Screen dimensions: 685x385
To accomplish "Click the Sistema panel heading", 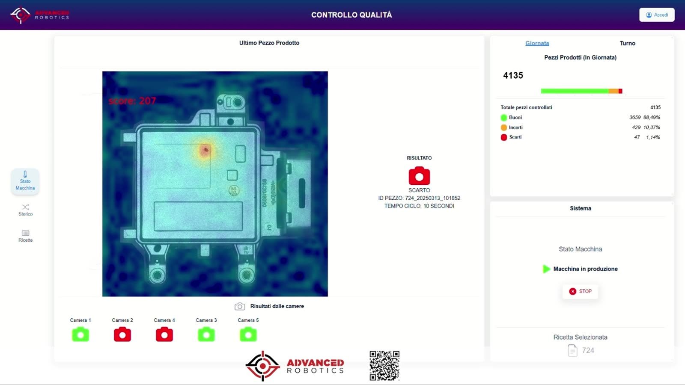I will pos(580,208).
